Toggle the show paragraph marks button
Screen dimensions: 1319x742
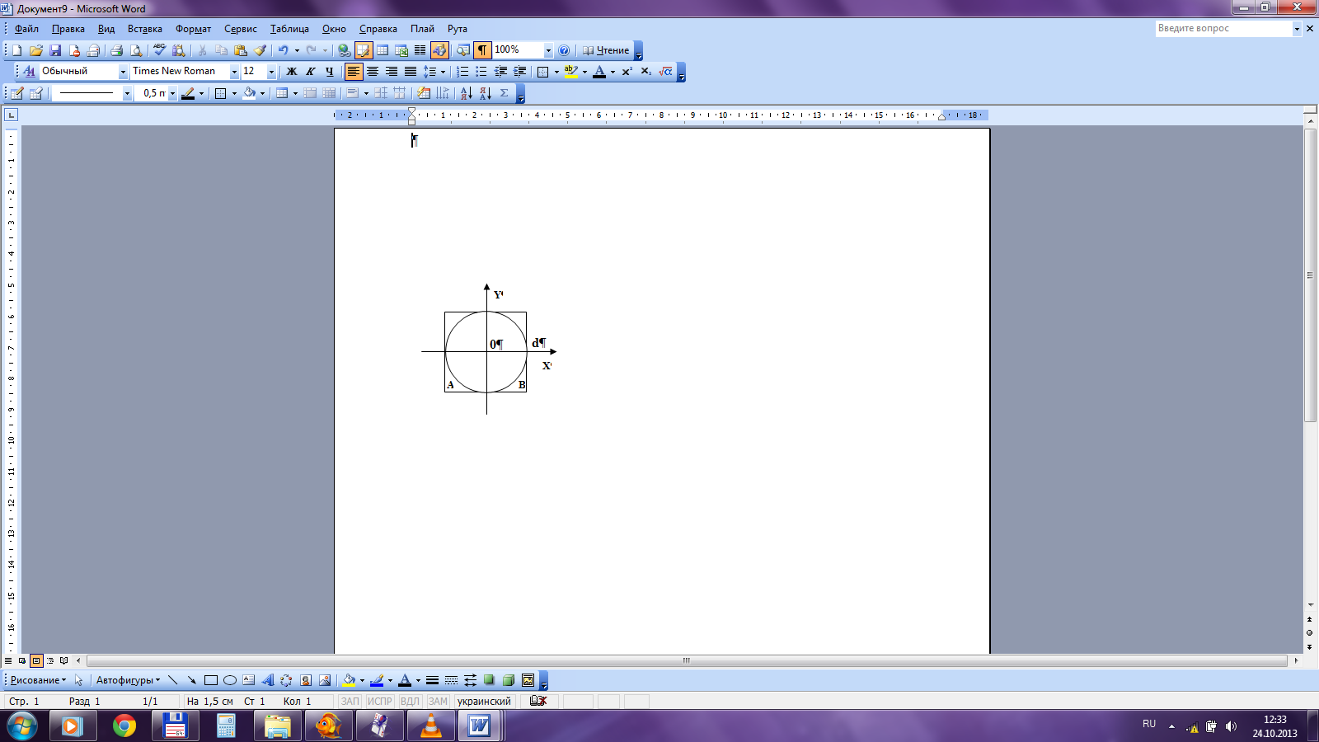coord(482,50)
